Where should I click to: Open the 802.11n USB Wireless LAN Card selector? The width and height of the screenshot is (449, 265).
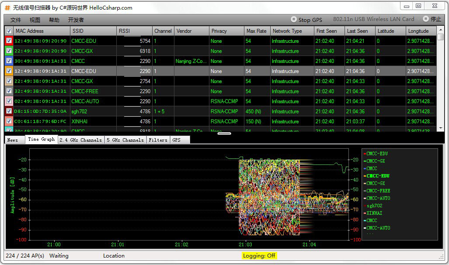373,19
